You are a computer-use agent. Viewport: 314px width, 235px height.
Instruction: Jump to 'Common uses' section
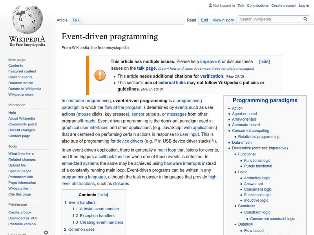81,230
